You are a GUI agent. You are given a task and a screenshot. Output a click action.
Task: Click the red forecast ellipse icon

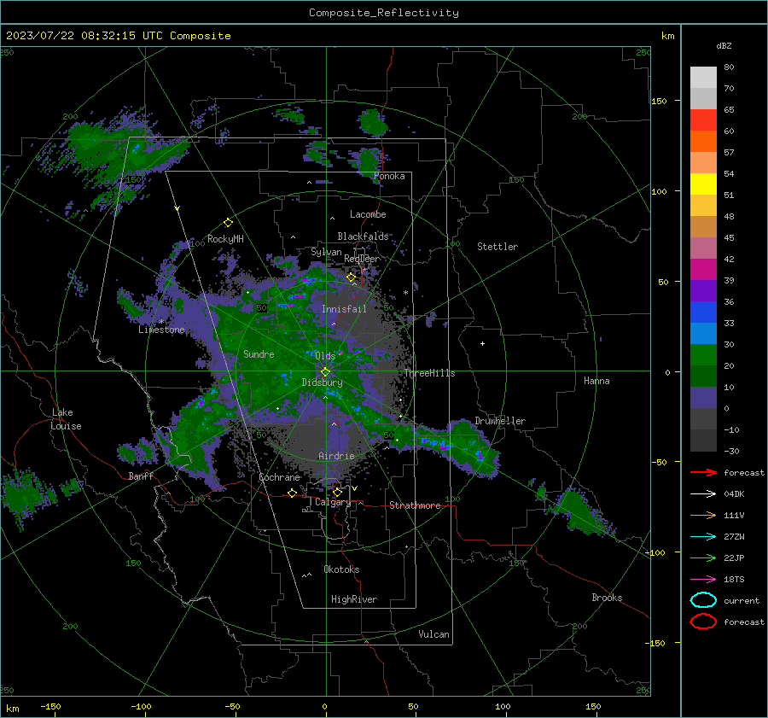pos(703,622)
